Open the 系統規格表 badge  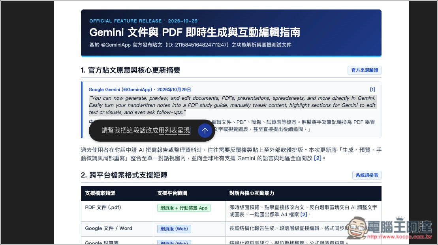click(367, 175)
